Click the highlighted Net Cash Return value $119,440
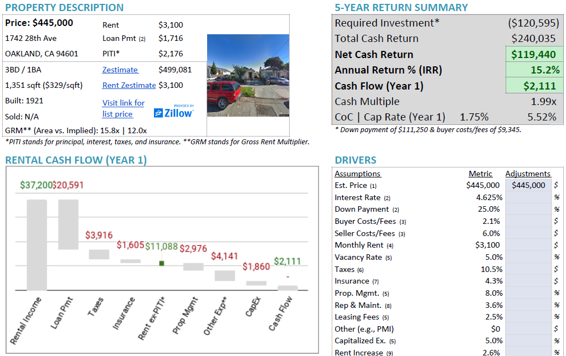The width and height of the screenshot is (566, 356). click(x=533, y=54)
